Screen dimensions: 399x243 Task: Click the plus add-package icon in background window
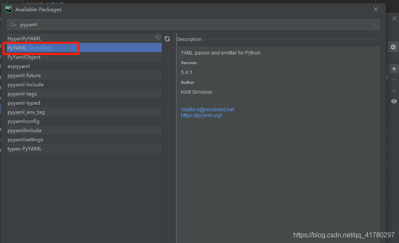click(394, 69)
